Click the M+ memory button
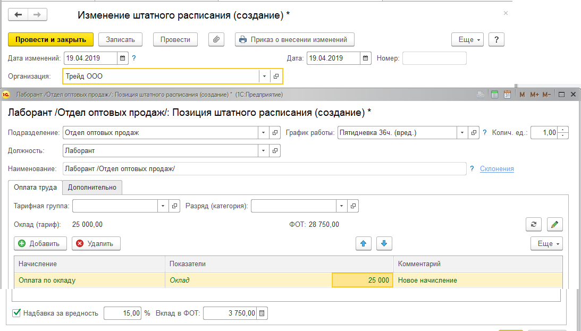The width and height of the screenshot is (581, 331). 534,95
